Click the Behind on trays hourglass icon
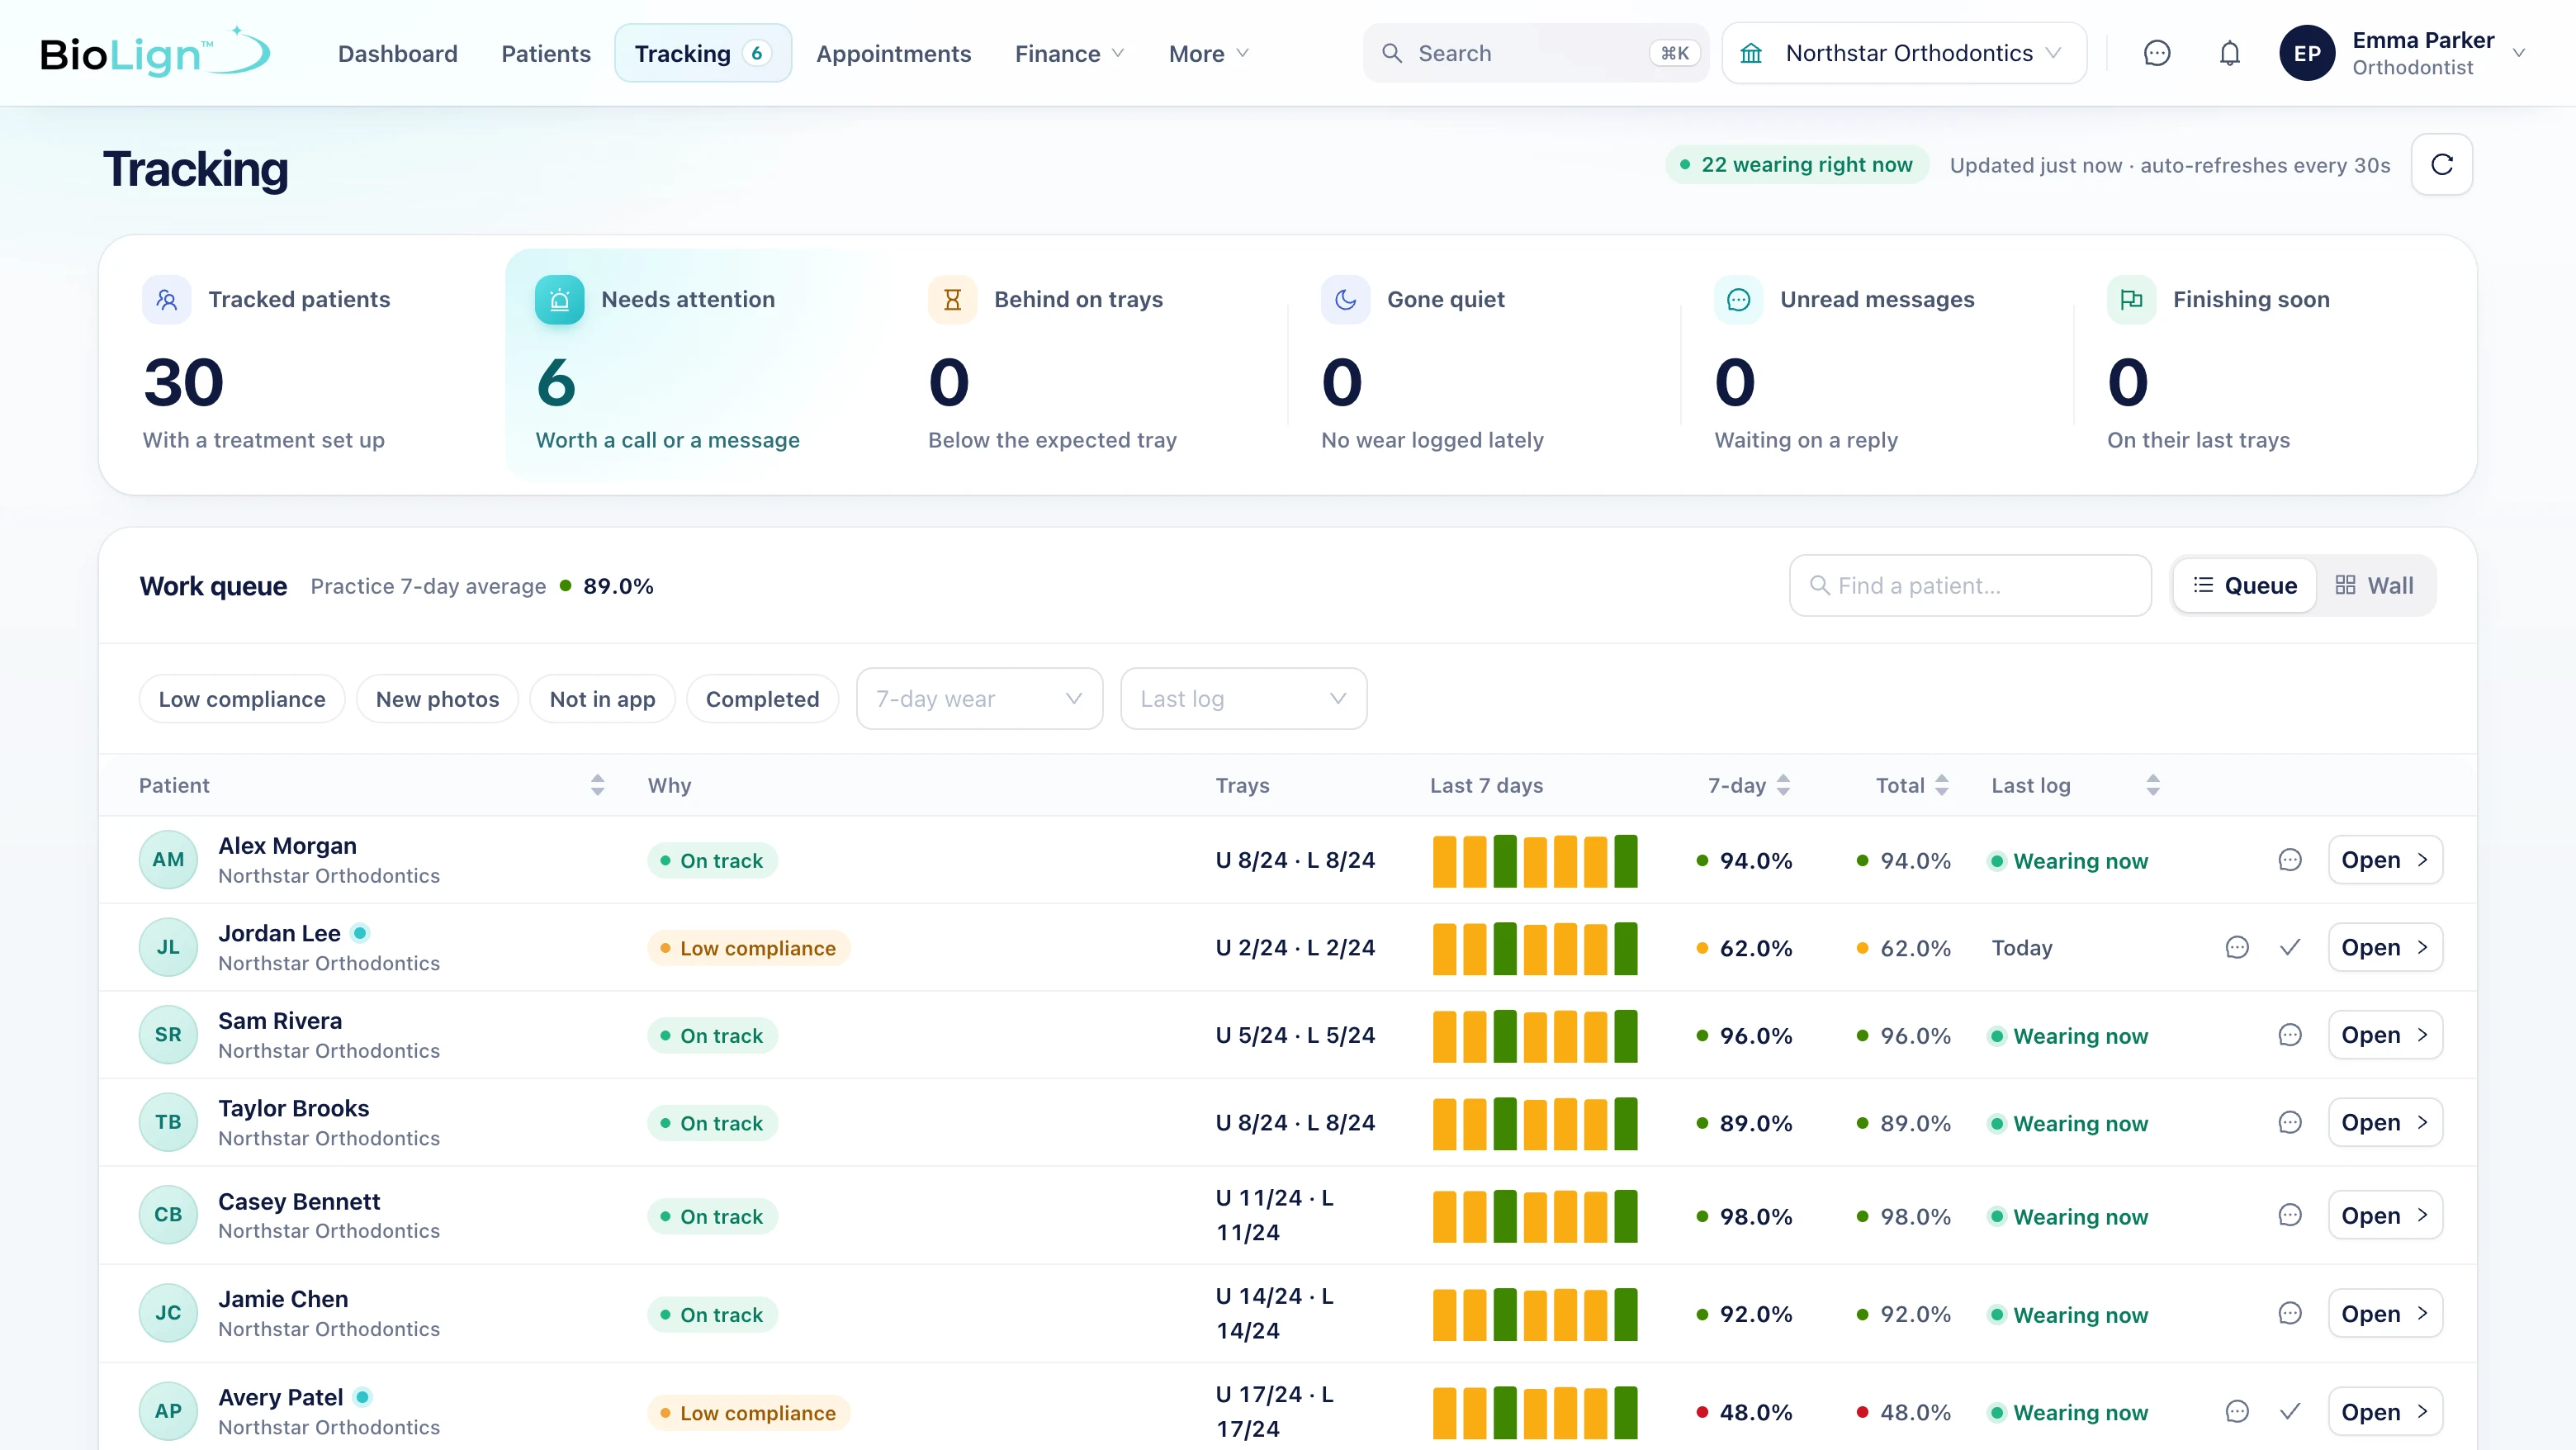The width and height of the screenshot is (2576, 1450). pyautogui.click(x=952, y=299)
